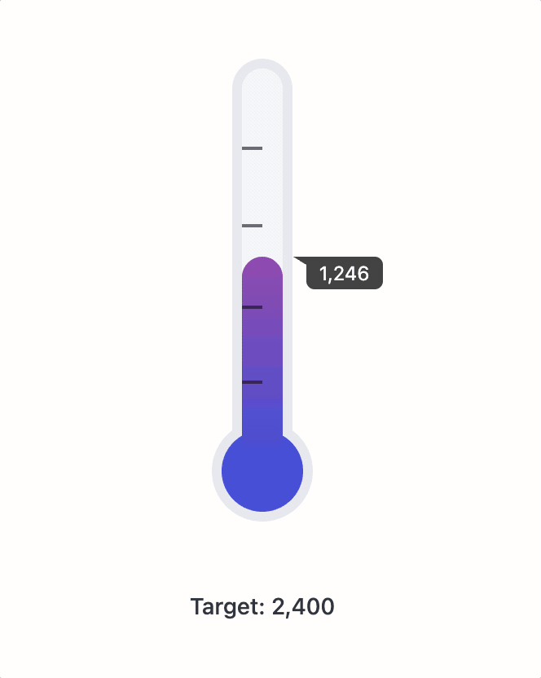Click the lowest dark tick mark
This screenshot has width=541, height=678.
pyautogui.click(x=253, y=381)
